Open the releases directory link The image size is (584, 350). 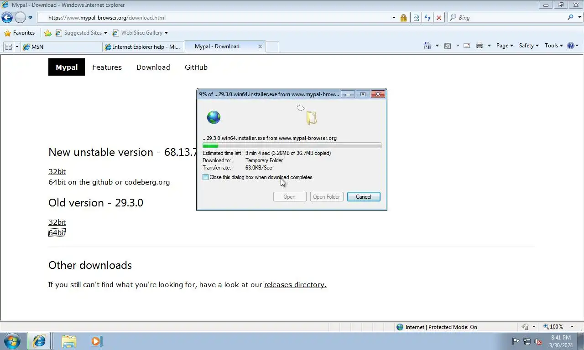[x=295, y=284]
